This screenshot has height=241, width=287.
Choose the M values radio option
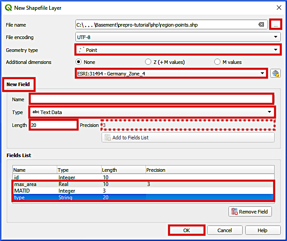pos(217,62)
